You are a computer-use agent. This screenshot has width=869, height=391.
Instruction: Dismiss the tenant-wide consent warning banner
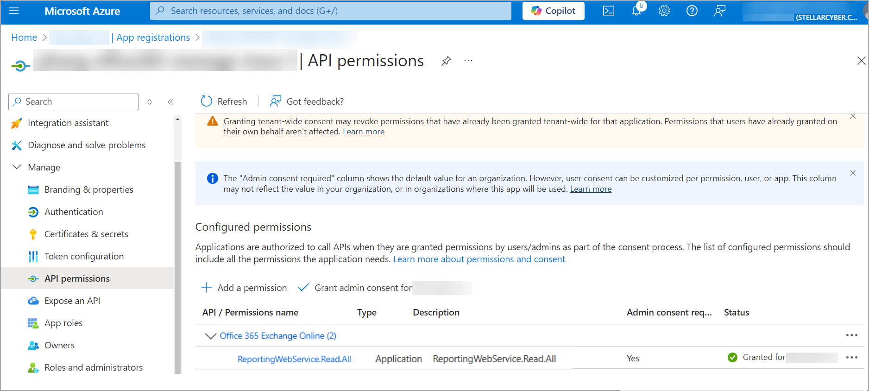[x=852, y=116]
